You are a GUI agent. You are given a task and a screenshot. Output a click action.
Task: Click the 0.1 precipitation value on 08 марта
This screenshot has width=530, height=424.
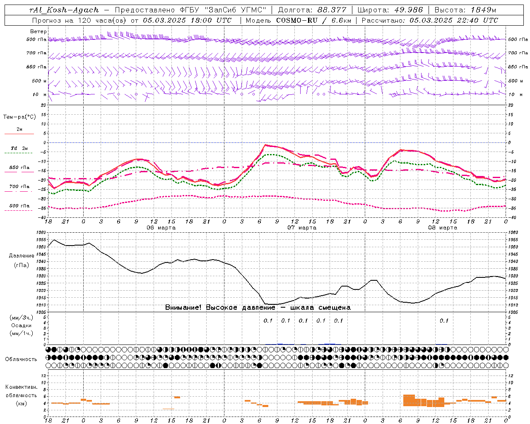pos(444,320)
